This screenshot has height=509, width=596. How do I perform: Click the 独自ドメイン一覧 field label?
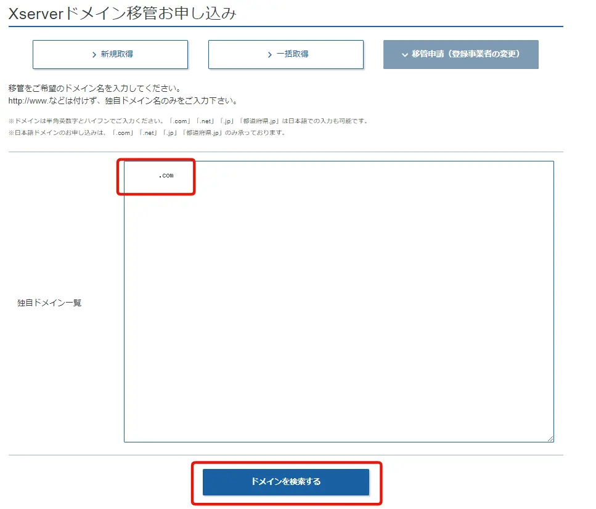tap(49, 303)
